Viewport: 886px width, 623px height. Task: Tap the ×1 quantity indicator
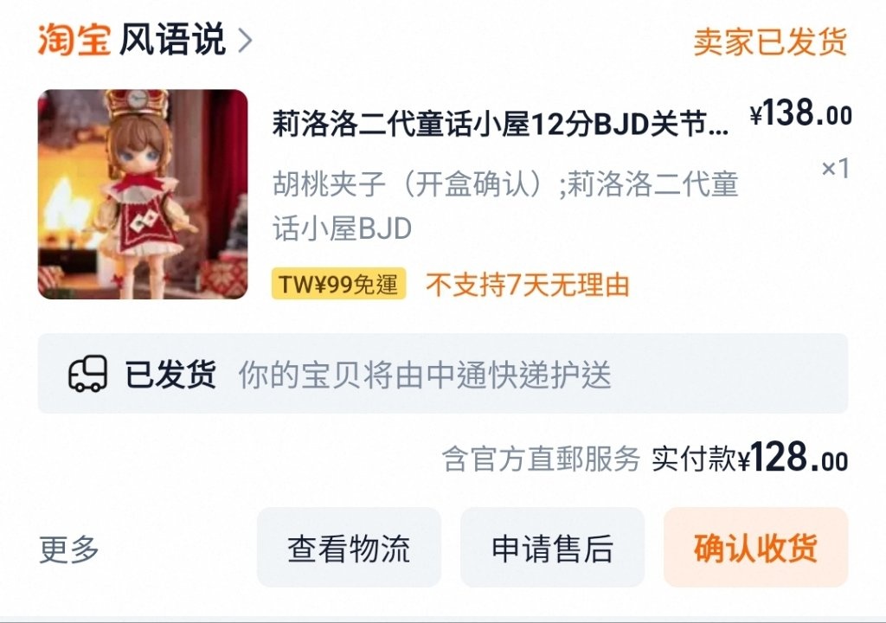tap(835, 168)
